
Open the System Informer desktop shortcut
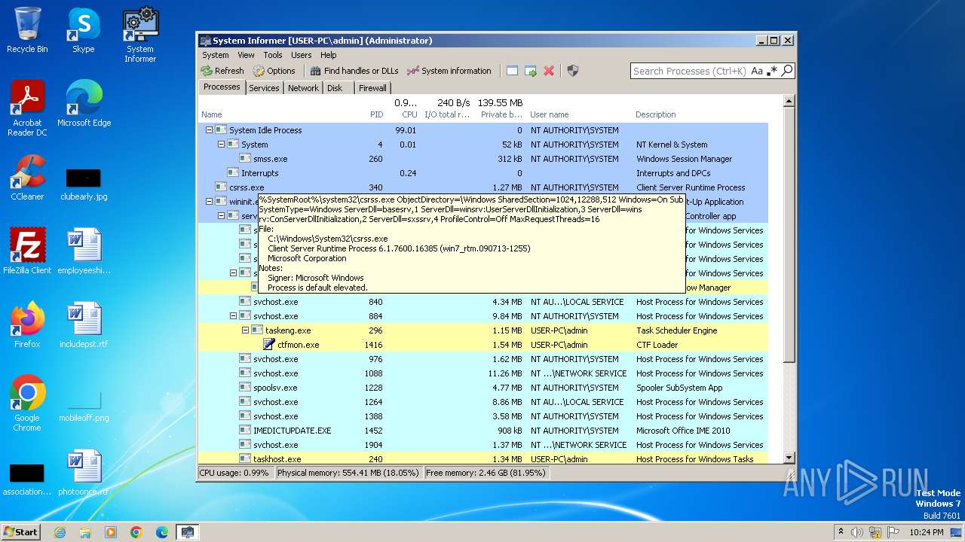click(140, 34)
